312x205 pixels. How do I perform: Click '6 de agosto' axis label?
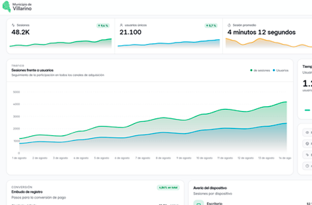[x=122, y=158]
